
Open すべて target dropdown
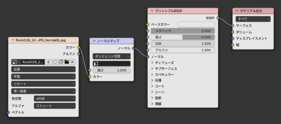(x=253, y=19)
